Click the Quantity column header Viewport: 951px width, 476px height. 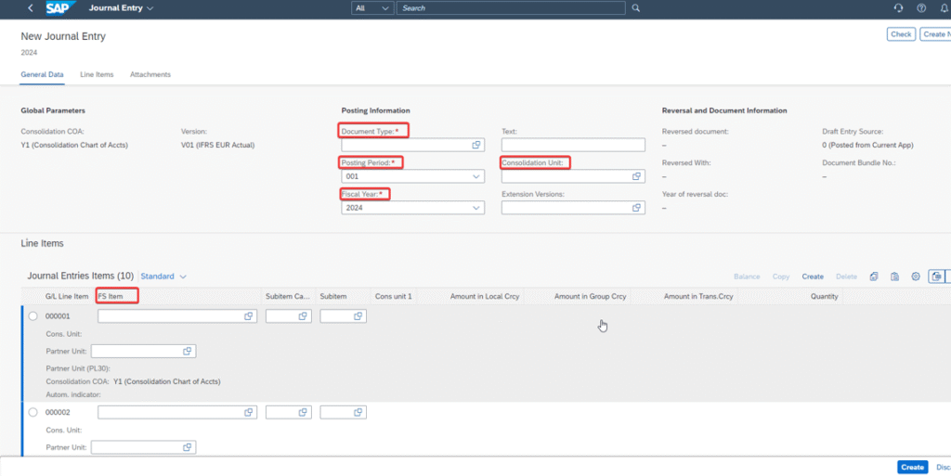pyautogui.click(x=825, y=296)
